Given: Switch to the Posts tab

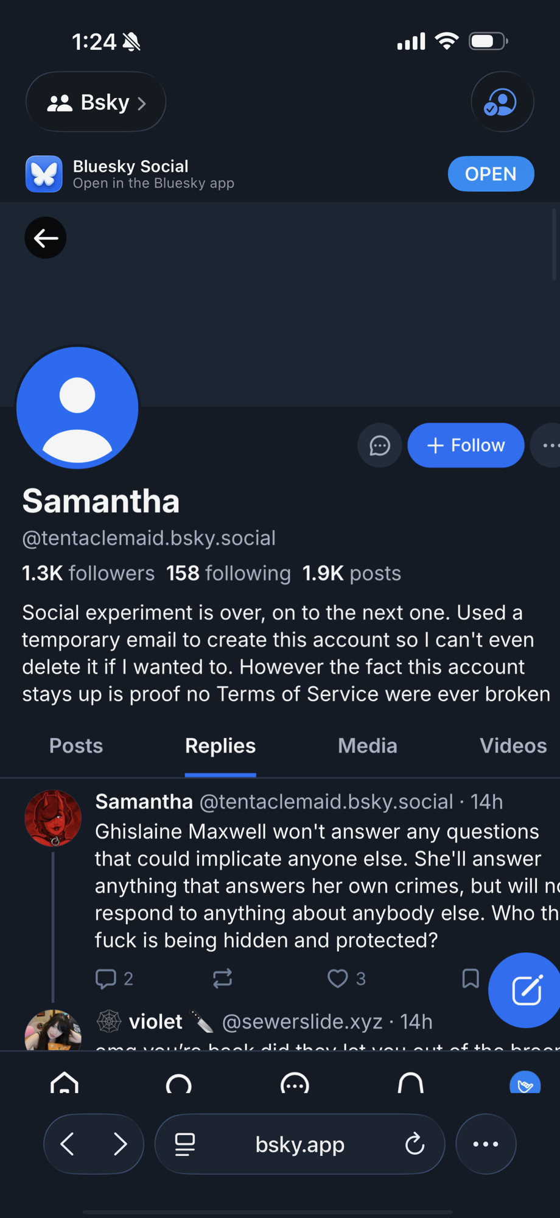Looking at the screenshot, I should 76,746.
